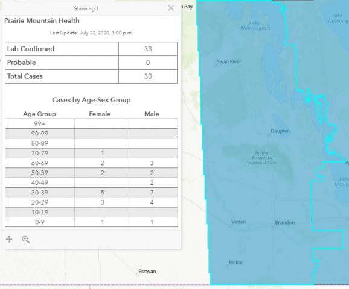Screen dimensions: 349x289
Task: Click Lake Winnipegosis label on the map
Action: 255,25
